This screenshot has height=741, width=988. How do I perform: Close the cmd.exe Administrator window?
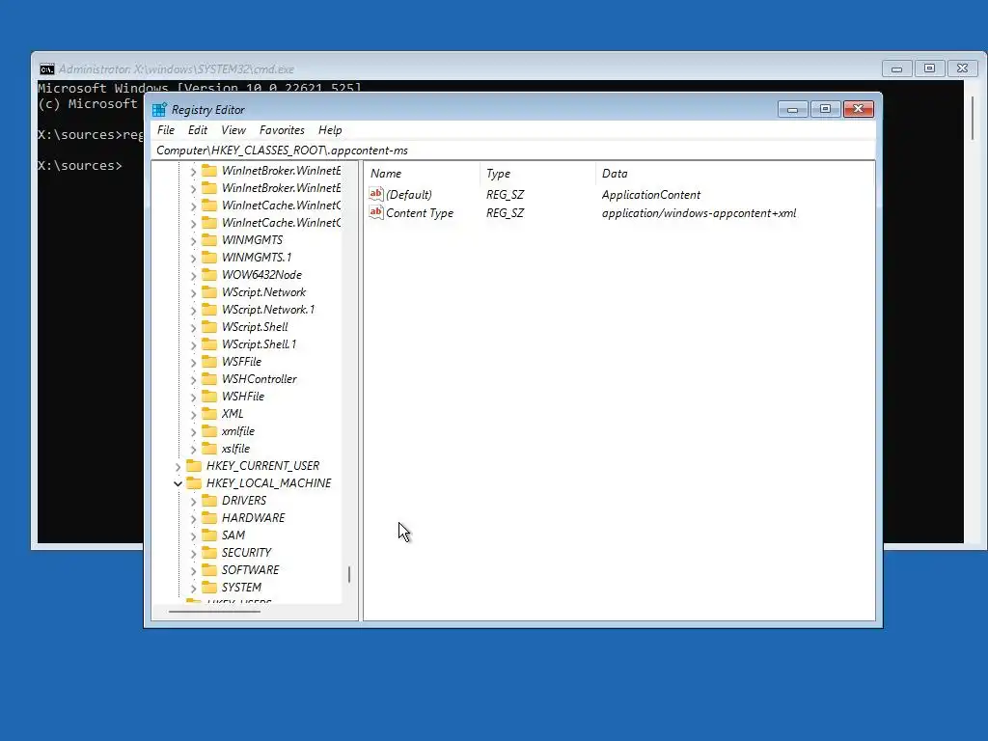click(x=962, y=69)
